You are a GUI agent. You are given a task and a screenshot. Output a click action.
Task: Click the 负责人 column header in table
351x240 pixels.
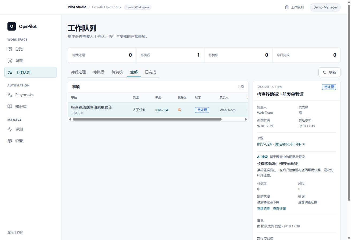[x=224, y=98]
